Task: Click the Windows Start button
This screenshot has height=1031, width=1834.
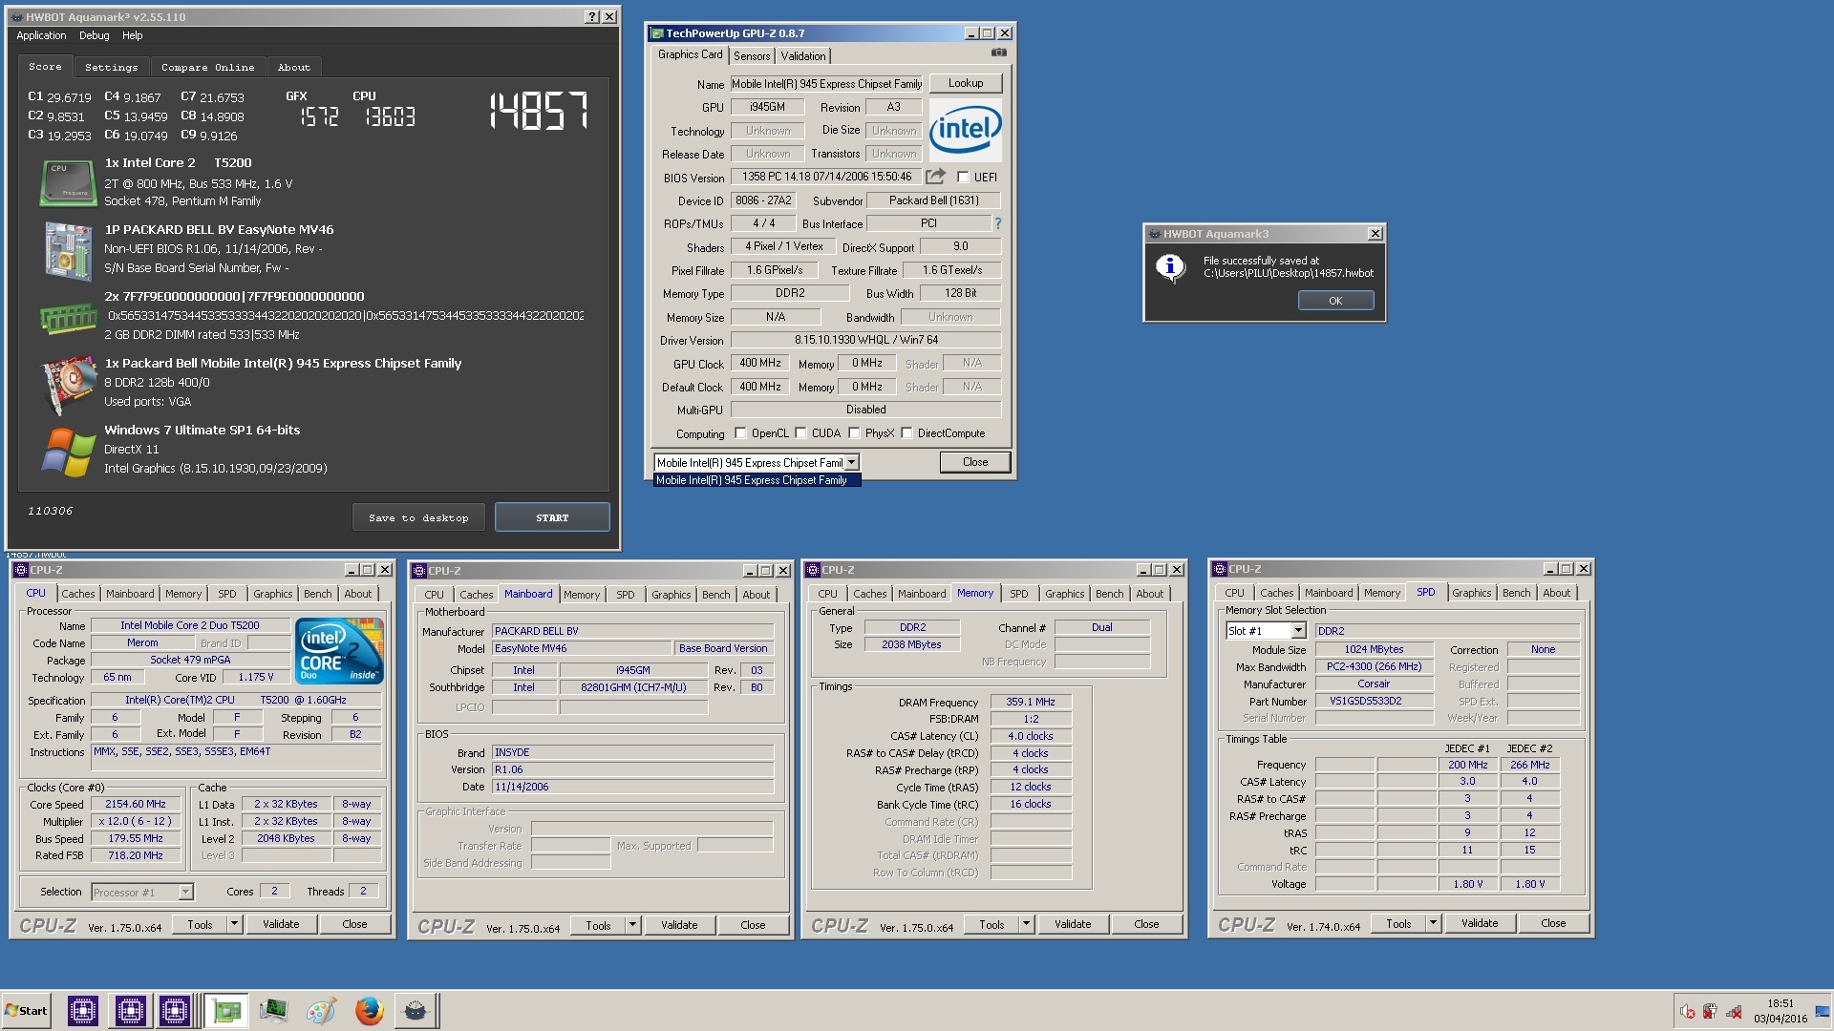Action: [26, 1011]
